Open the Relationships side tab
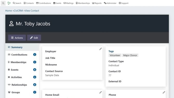Image resolution: width=174 pixels, height=98 pixels. (22, 85)
